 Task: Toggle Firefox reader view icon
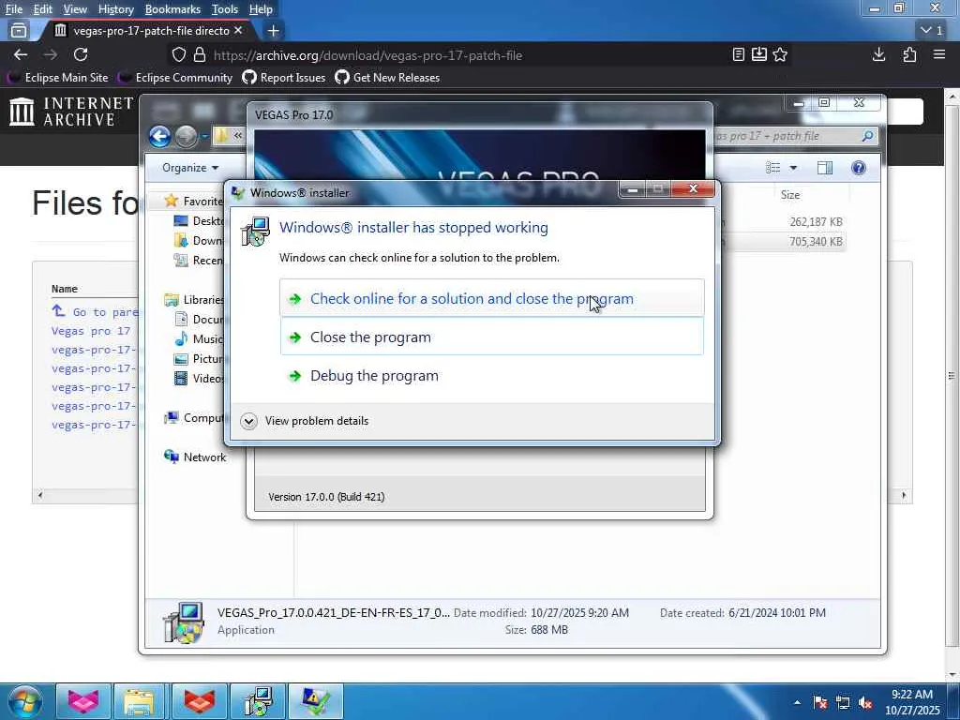pos(739,54)
